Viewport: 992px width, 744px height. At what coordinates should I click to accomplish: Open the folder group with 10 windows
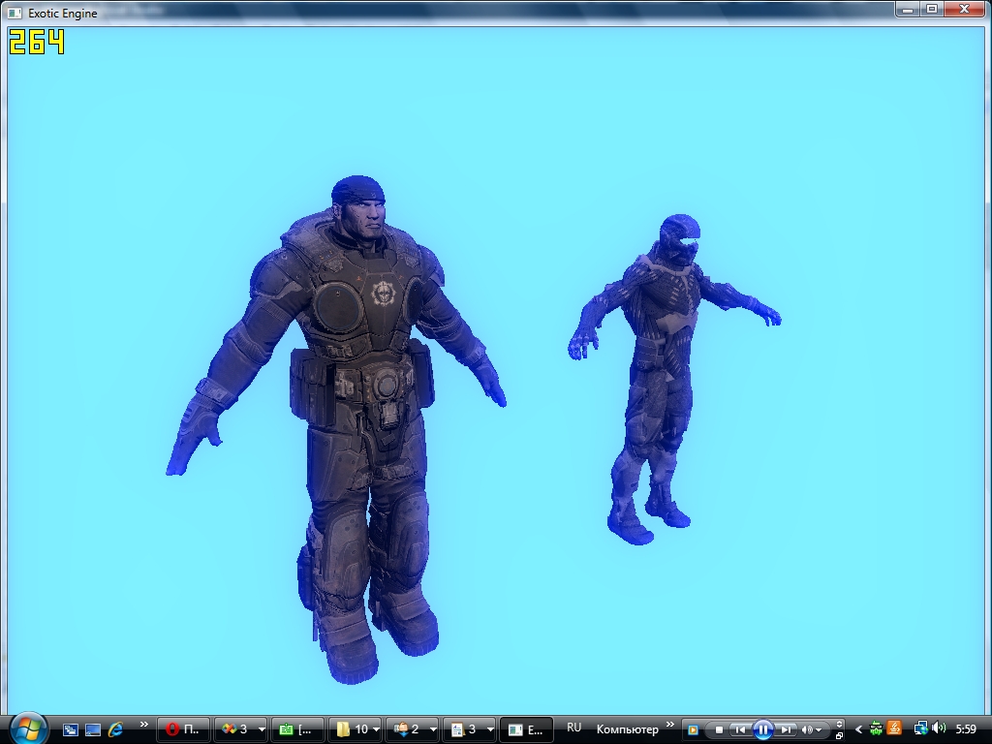click(x=355, y=729)
